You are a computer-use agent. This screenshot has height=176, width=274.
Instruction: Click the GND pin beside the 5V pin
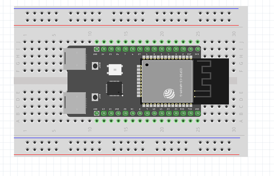[x=96, y=49]
